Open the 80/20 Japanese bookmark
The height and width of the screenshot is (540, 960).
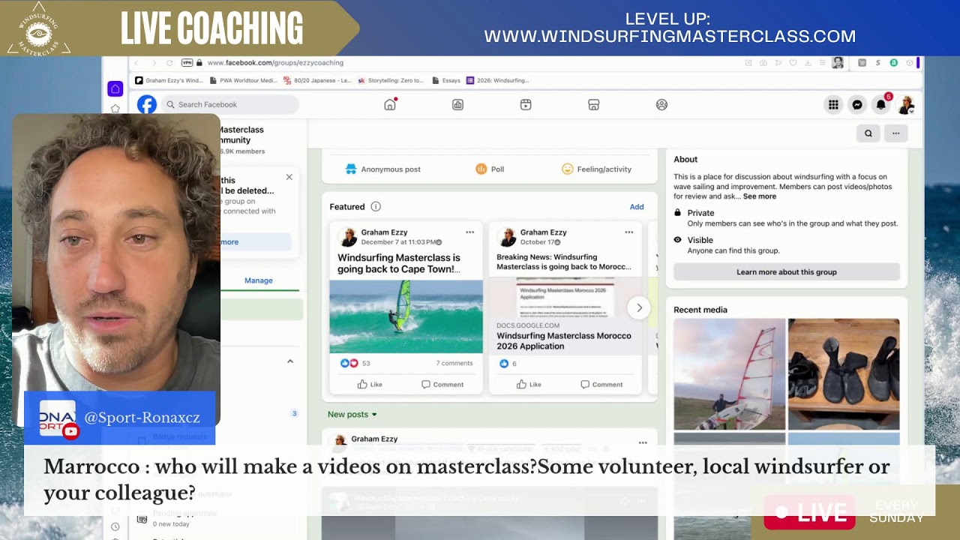[x=316, y=80]
